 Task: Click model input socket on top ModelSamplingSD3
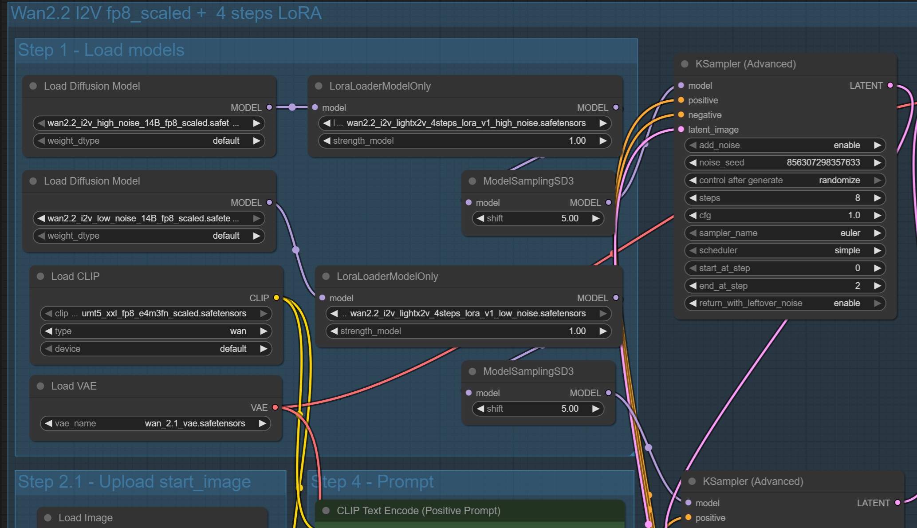(468, 202)
